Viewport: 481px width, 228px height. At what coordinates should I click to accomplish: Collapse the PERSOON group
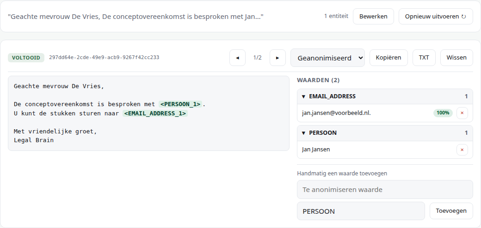coord(385,133)
